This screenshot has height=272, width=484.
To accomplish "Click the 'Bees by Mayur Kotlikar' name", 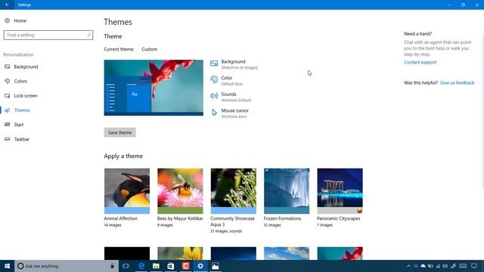I will point(180,218).
